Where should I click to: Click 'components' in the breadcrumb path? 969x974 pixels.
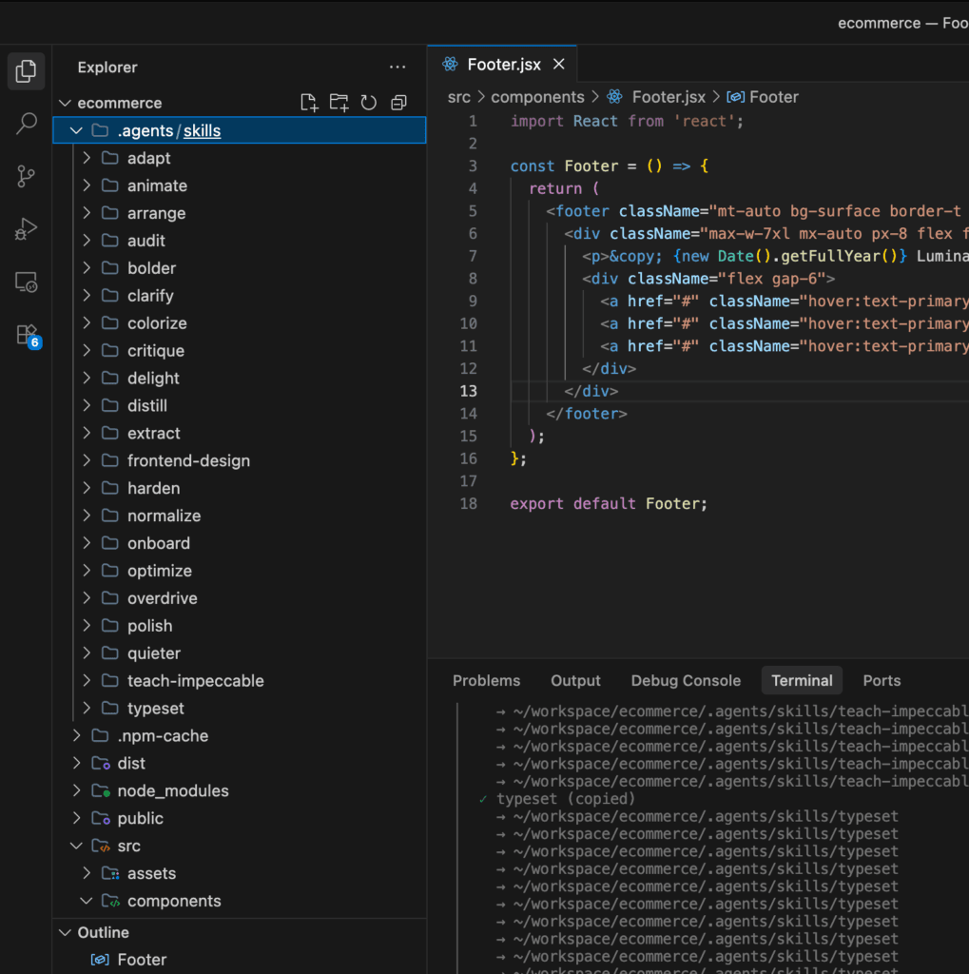point(537,97)
